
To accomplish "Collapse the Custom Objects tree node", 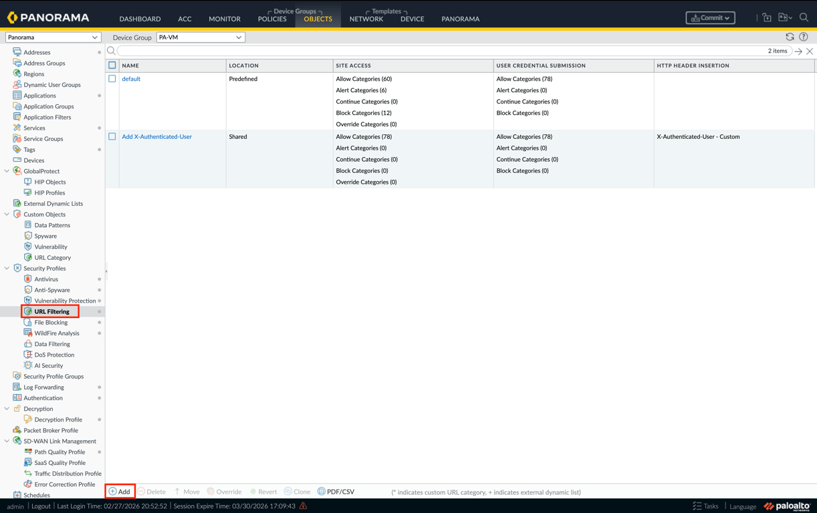I will click(7, 214).
